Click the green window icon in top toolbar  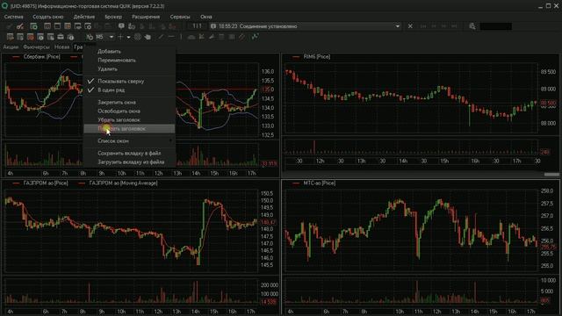(33, 26)
